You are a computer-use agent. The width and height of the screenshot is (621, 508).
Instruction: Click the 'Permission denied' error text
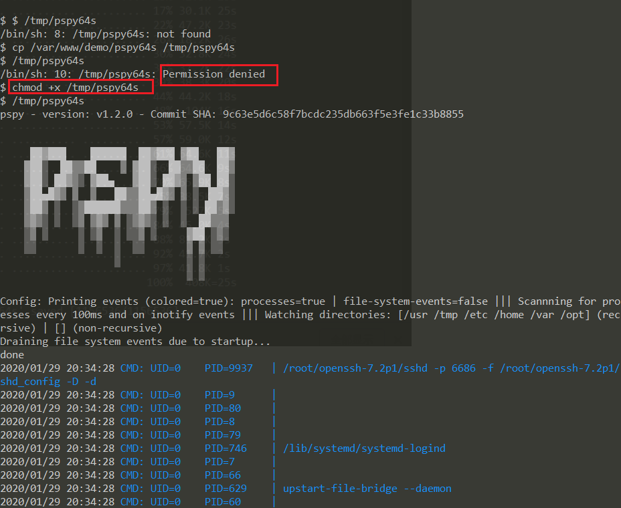coord(214,74)
